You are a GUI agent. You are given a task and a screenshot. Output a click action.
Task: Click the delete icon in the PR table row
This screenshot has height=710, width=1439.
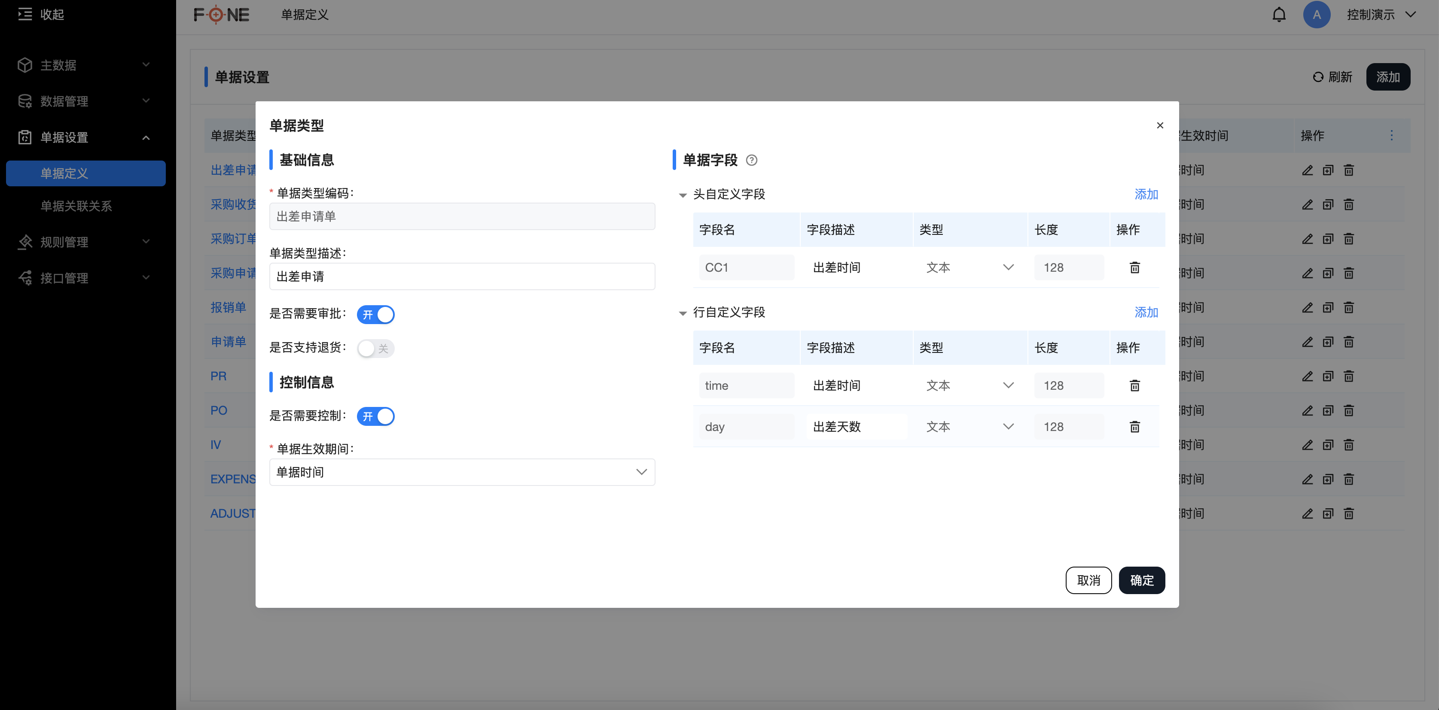tap(1348, 376)
